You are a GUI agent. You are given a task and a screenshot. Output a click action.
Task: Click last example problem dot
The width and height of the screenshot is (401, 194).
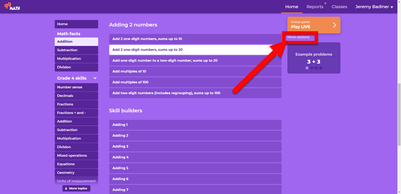[x=321, y=68]
